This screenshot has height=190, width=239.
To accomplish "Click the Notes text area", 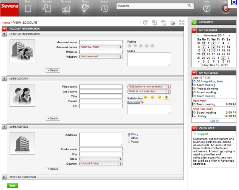I will 149,59.
